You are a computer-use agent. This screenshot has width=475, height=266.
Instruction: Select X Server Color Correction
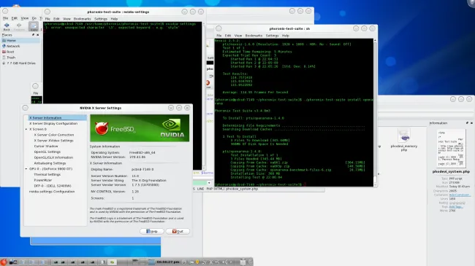coord(54,135)
